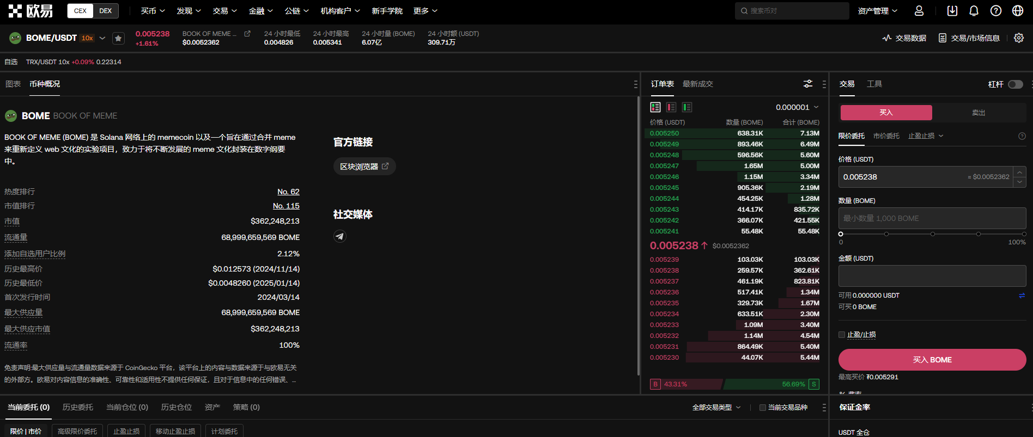Increase price with stepper up arrow
The width and height of the screenshot is (1033, 437).
coord(1020,172)
